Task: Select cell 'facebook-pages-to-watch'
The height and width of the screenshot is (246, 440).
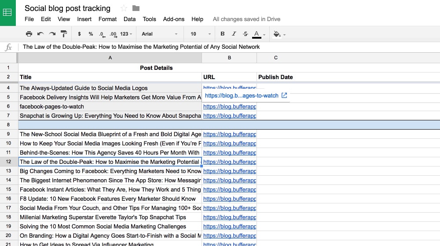Action: (x=110, y=106)
